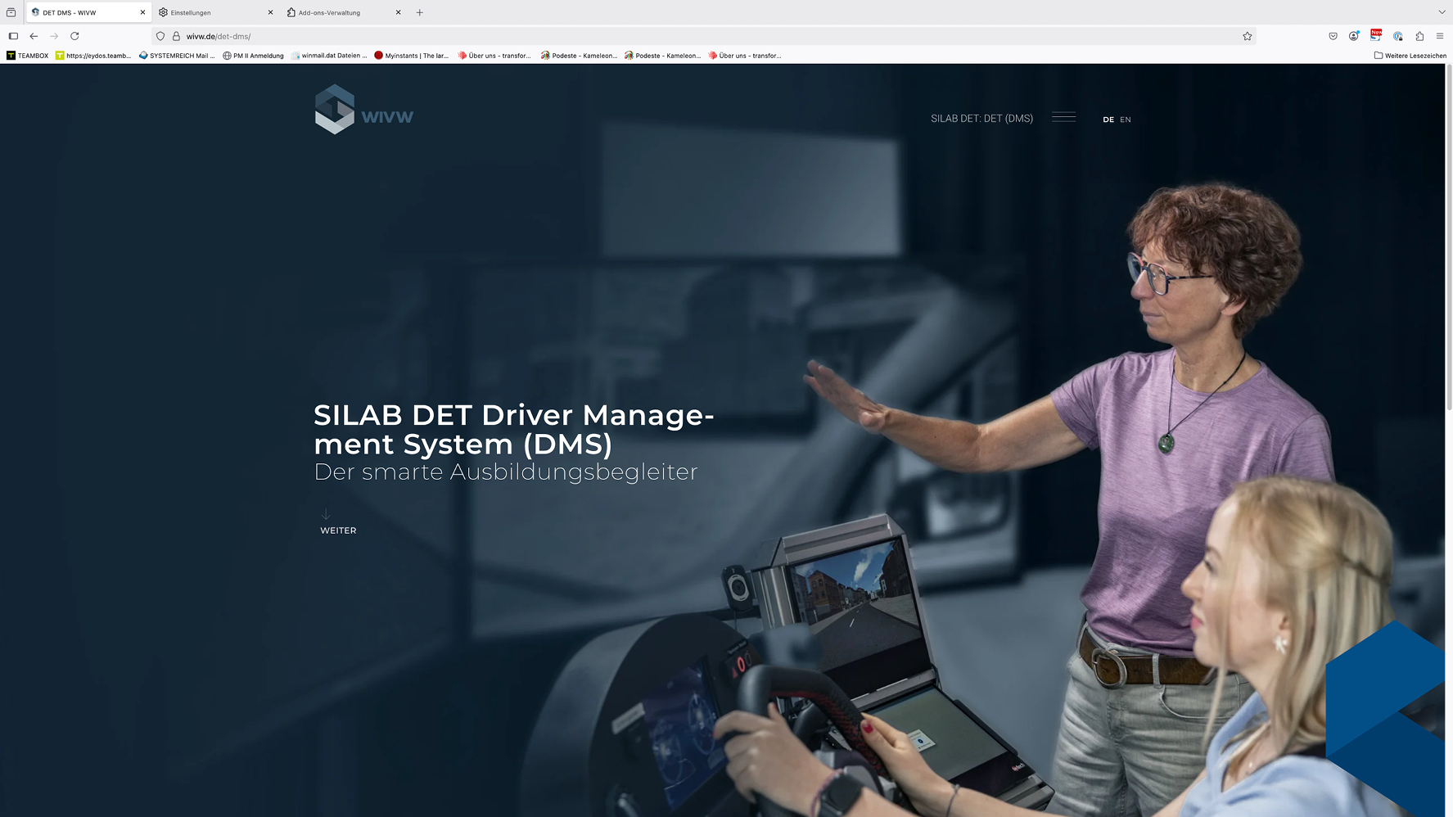Viewport: 1453px width, 817px height.
Task: Open the https://eydos.teamb... bookmark
Action: 93,56
